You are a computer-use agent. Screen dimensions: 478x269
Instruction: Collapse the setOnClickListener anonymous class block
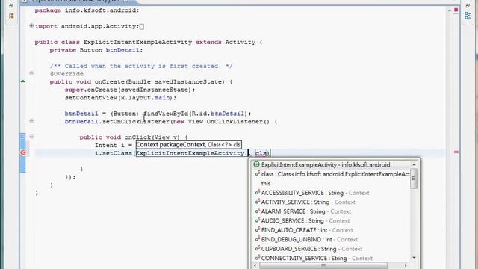tap(31, 121)
